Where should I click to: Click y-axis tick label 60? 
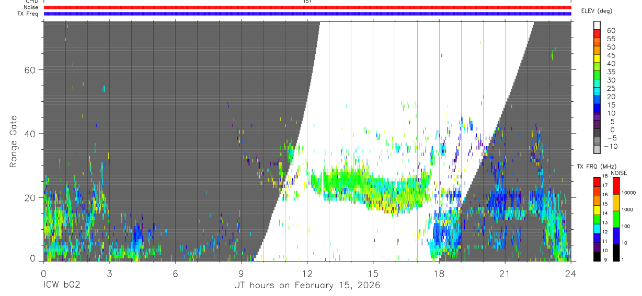(x=31, y=70)
